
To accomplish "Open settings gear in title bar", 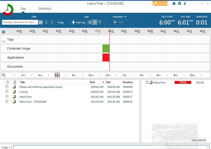I will (x=180, y=3).
